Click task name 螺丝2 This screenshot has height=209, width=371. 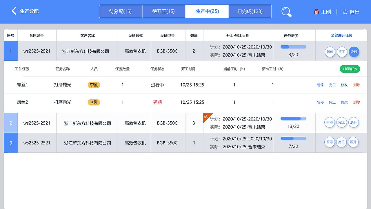22,102
